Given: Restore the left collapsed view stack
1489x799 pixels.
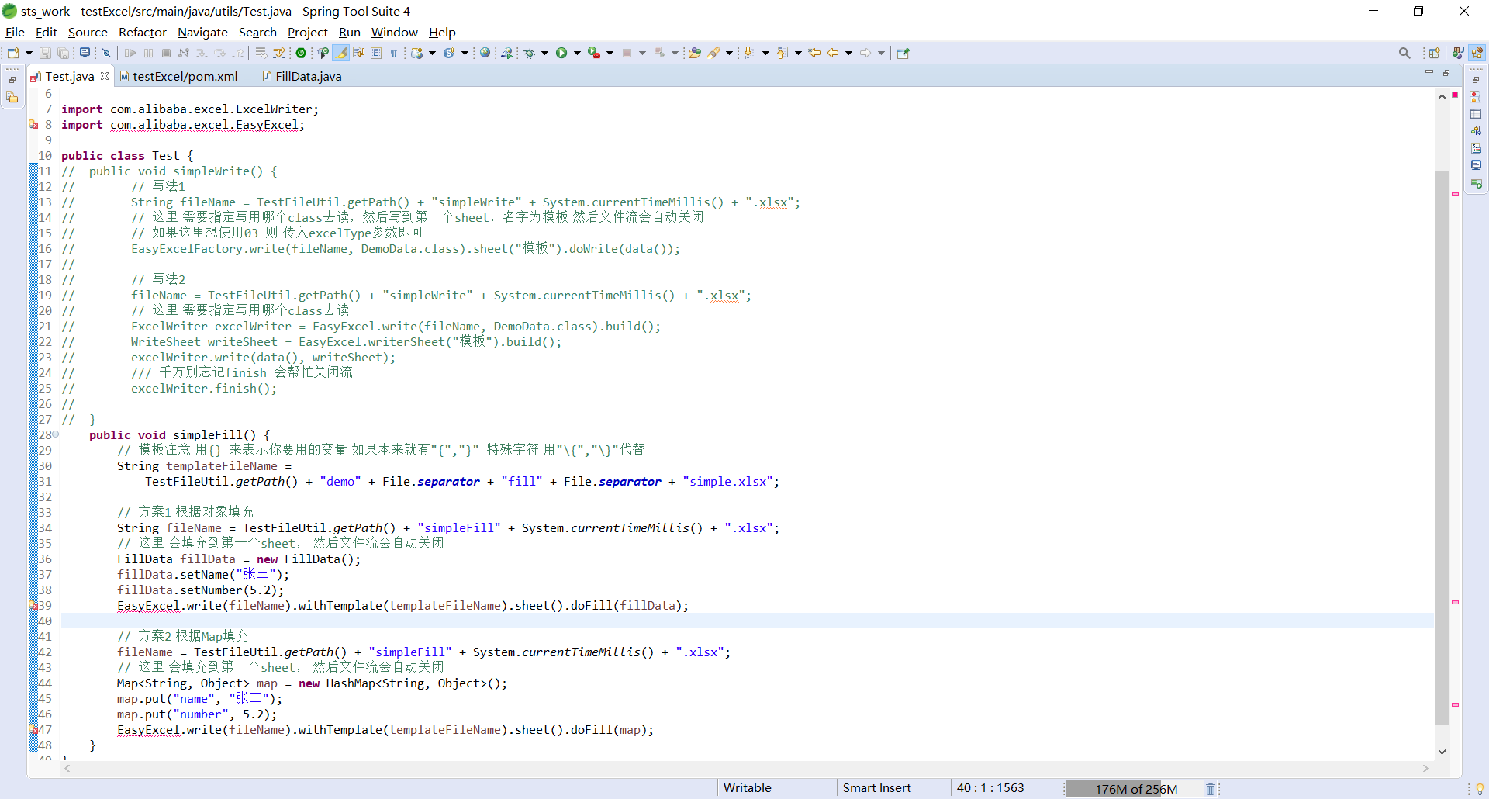Looking at the screenshot, I should (x=12, y=80).
